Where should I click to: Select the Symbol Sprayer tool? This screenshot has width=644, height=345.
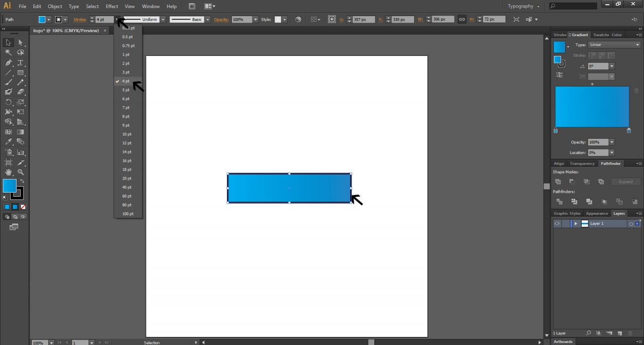[9, 152]
